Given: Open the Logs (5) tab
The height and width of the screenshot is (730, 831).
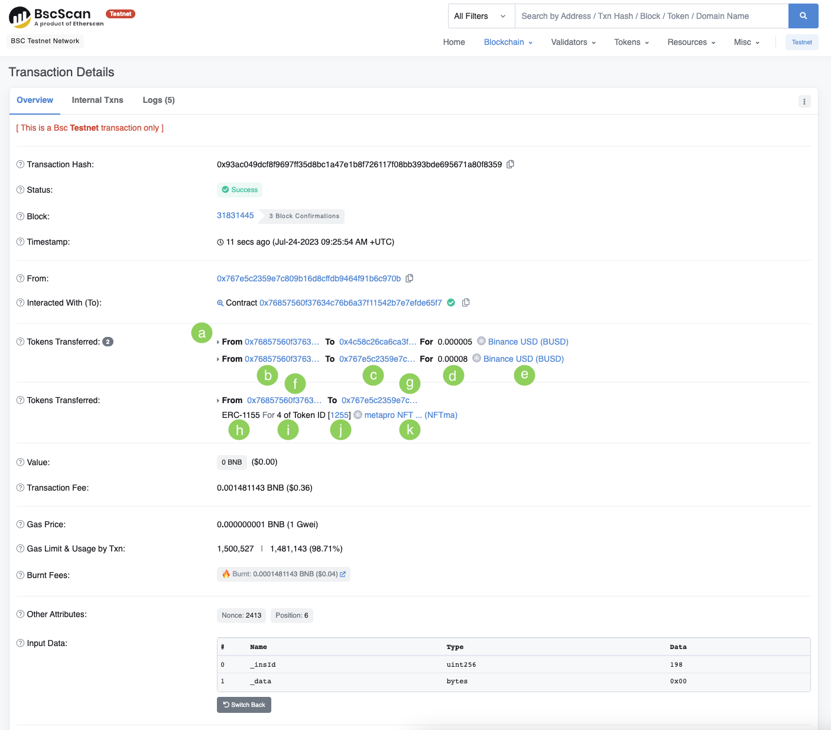Looking at the screenshot, I should click(x=158, y=100).
